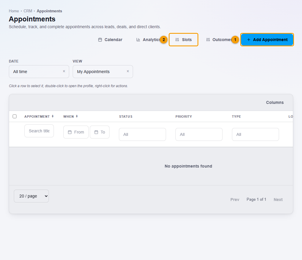
Task: Click the Type column header
Action: click(236, 117)
